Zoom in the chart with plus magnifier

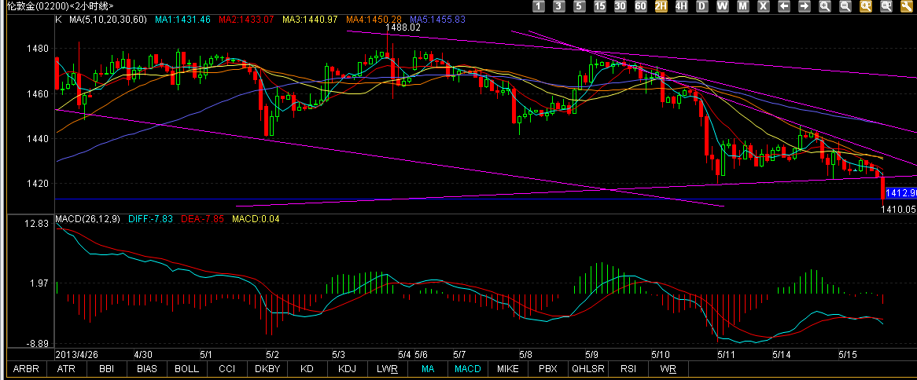coord(825,6)
